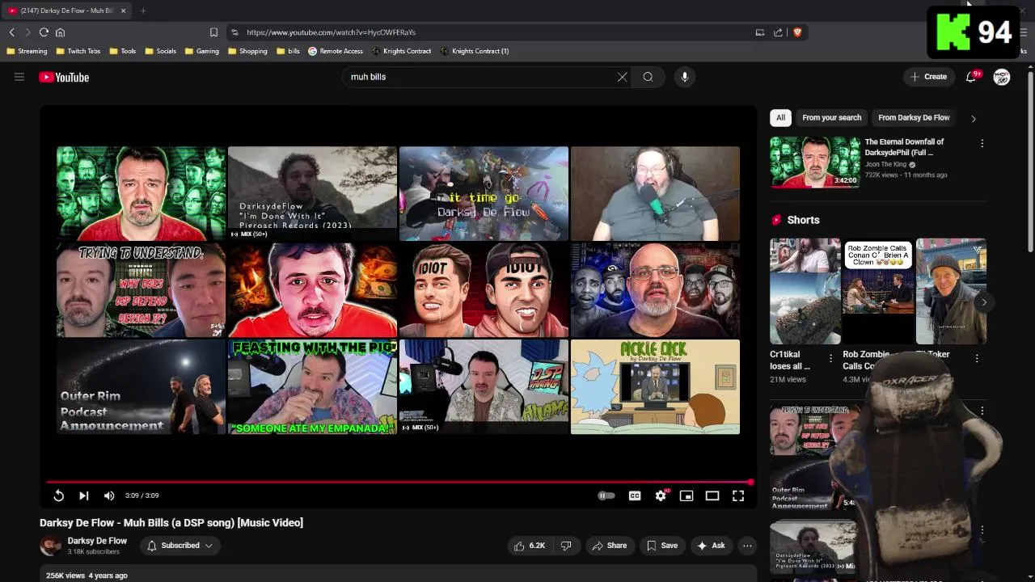Image resolution: width=1035 pixels, height=582 pixels.
Task: Toggle closed captions (CC)
Action: (635, 496)
